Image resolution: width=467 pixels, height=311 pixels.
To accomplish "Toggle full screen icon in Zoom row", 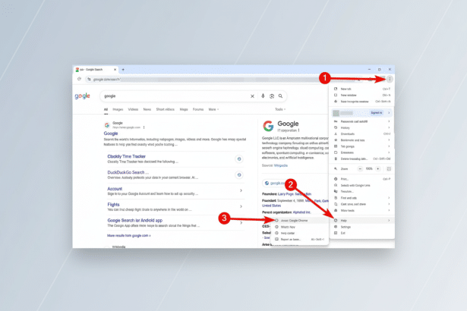I will (389, 168).
